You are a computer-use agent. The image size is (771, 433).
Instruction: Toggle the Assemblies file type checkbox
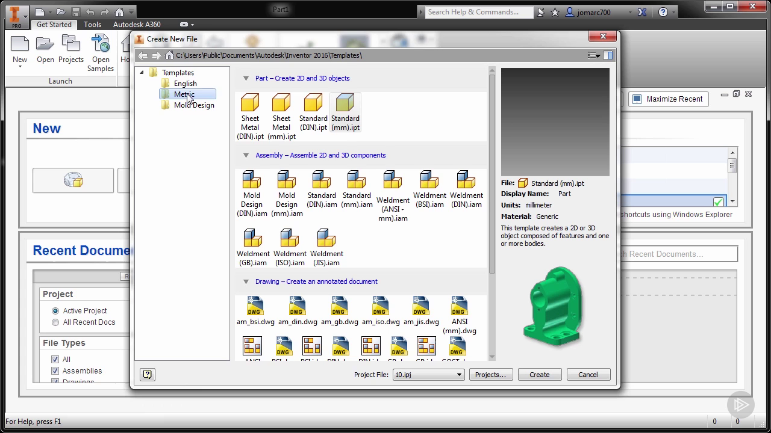point(55,371)
